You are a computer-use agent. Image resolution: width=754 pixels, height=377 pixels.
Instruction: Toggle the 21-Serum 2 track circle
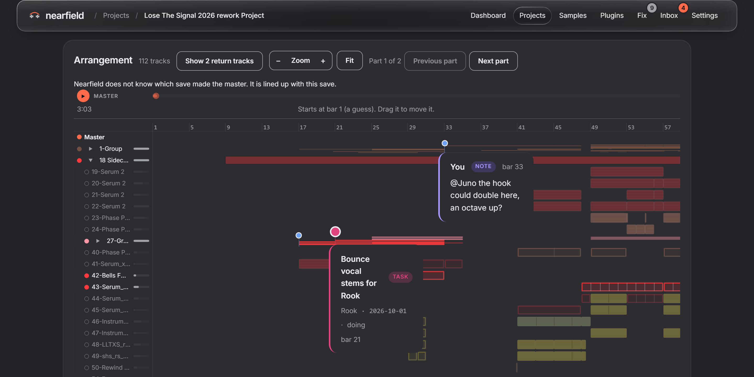coord(87,195)
